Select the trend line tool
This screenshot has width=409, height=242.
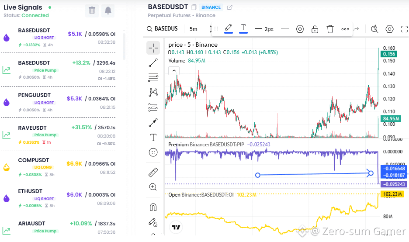coord(153,62)
